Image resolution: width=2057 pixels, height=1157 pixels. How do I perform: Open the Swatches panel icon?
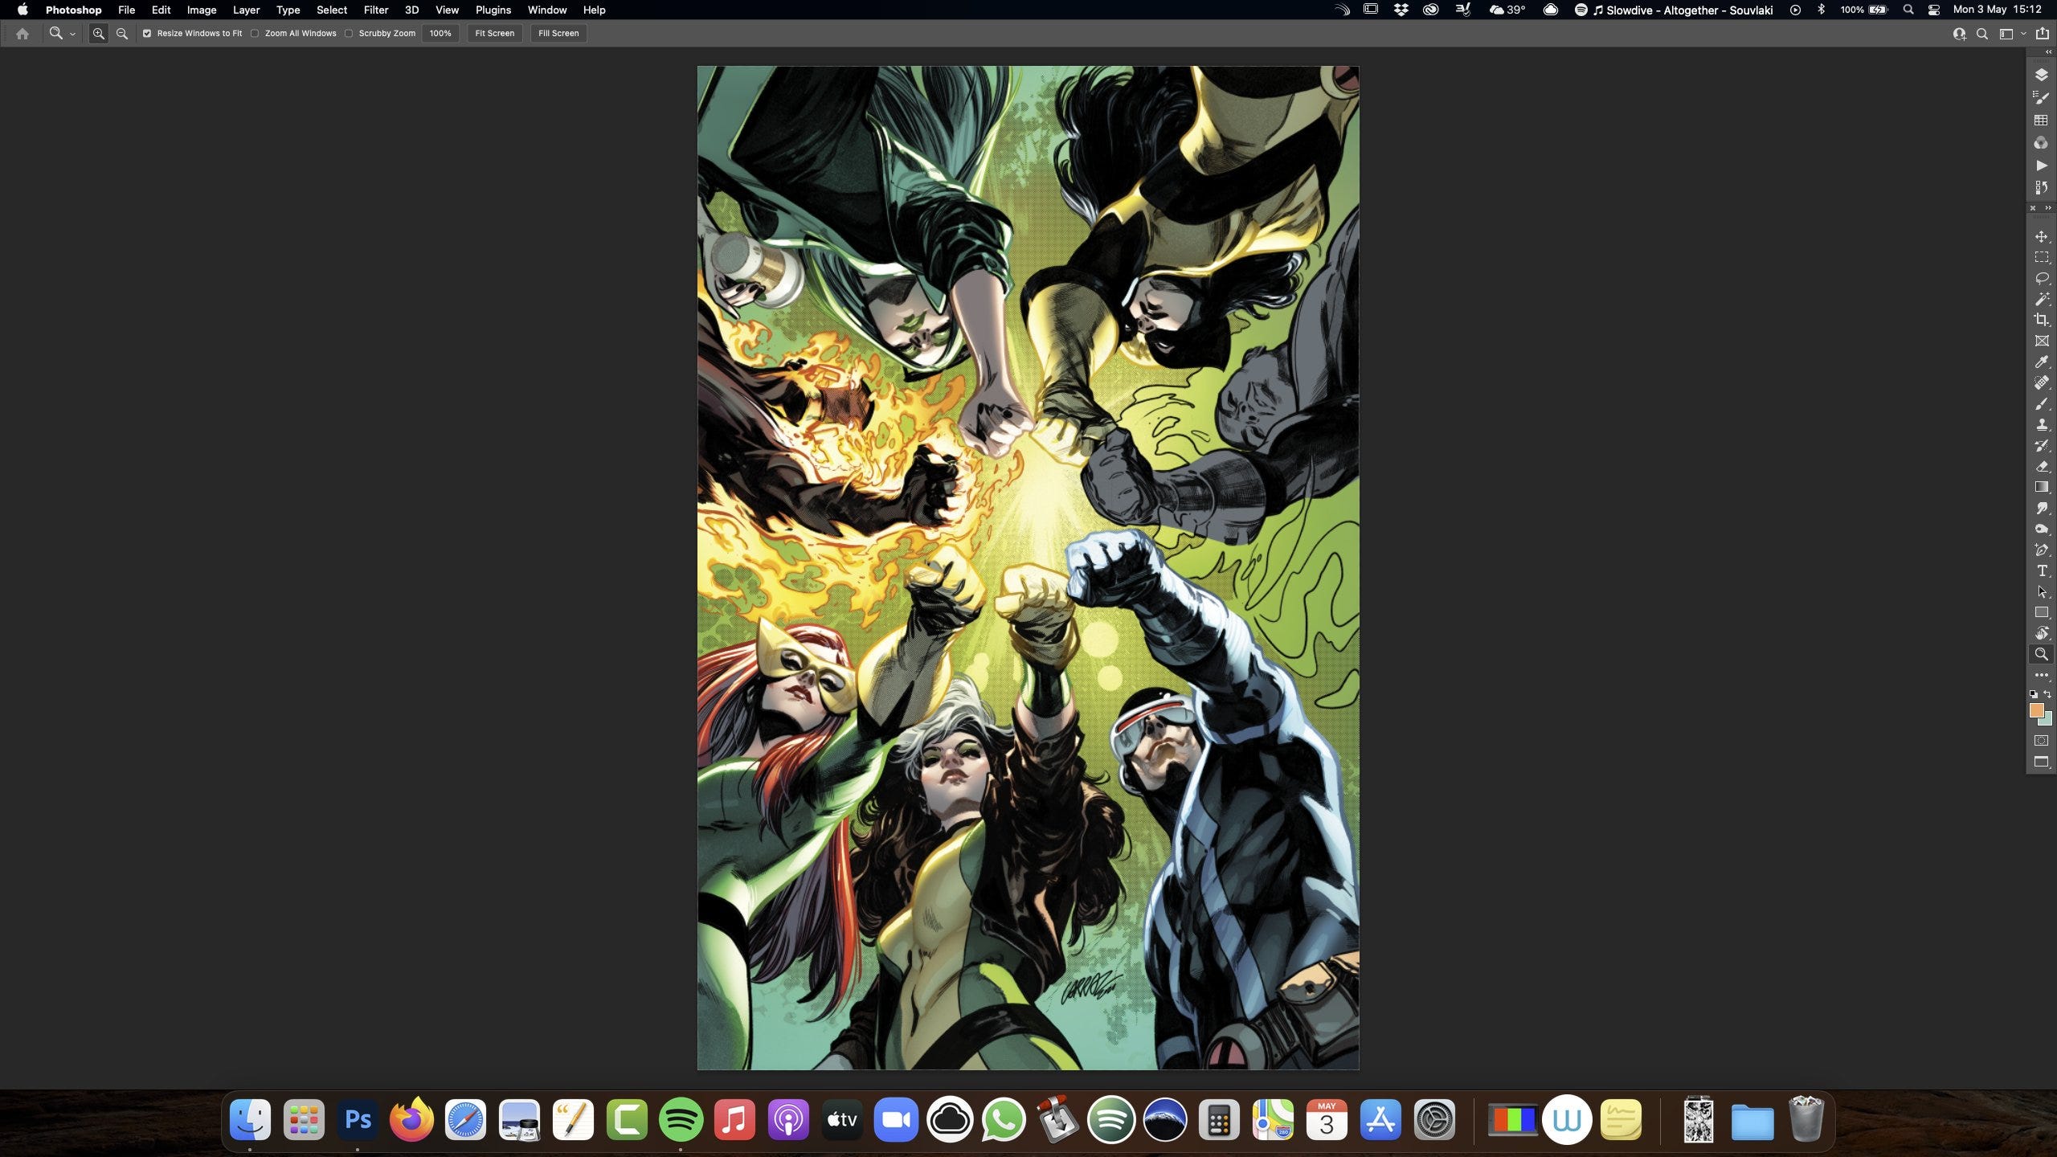[x=2041, y=120]
